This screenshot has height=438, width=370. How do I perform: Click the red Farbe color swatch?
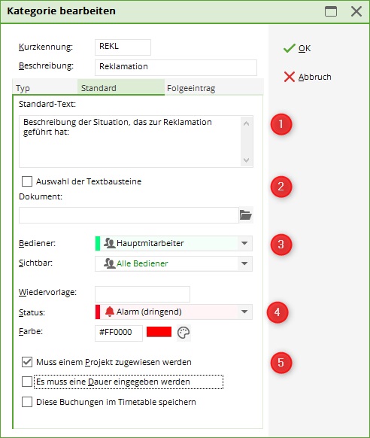pyautogui.click(x=159, y=332)
